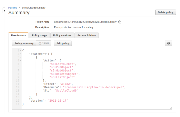This screenshot has height=117, width=180.
Task: Click the Edit policy button
Action: pyautogui.click(x=63, y=43)
